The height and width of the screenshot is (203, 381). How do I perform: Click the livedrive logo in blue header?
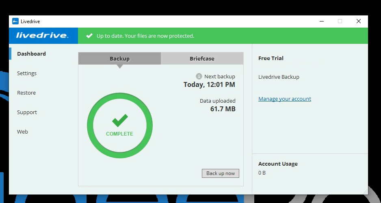[x=42, y=36]
